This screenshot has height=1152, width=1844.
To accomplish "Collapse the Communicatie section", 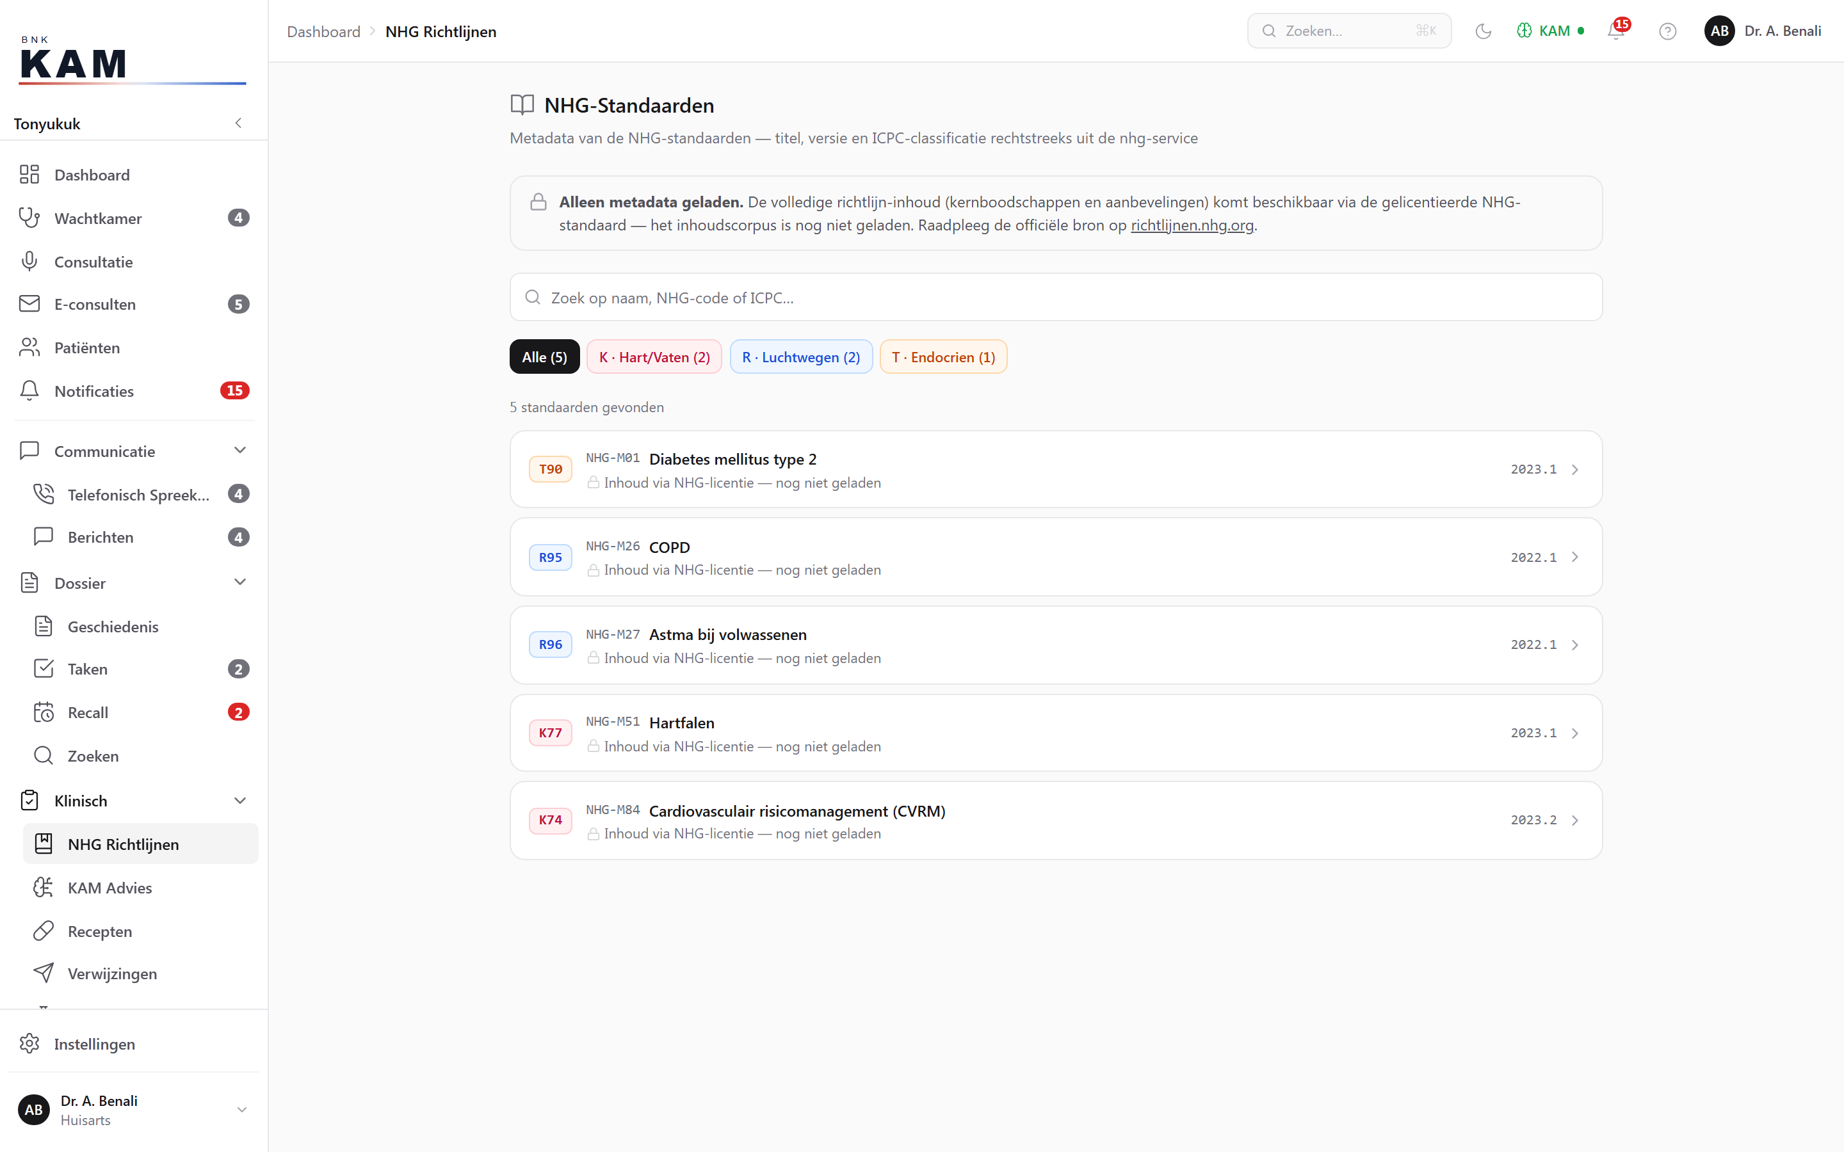I will (240, 451).
